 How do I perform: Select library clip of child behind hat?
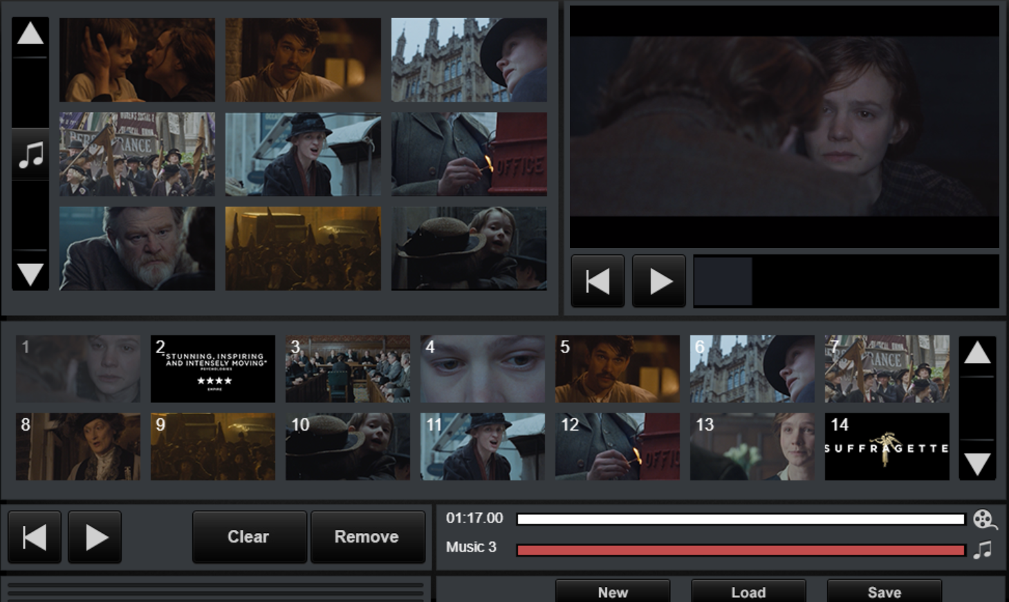click(x=469, y=248)
